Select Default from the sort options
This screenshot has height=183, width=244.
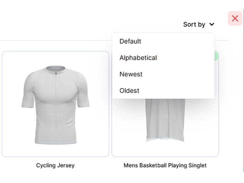point(130,41)
